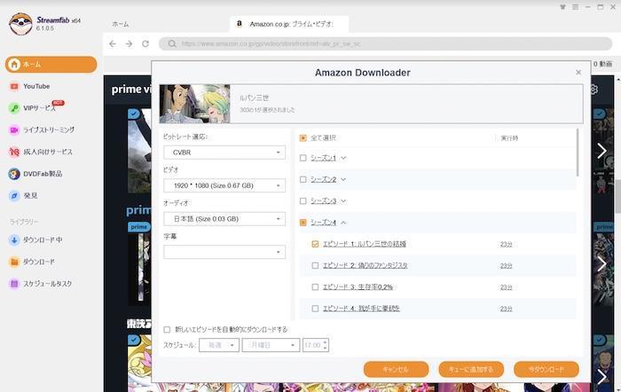Toggle the 全て選択 checkbox
621x392 pixels.
click(x=303, y=137)
